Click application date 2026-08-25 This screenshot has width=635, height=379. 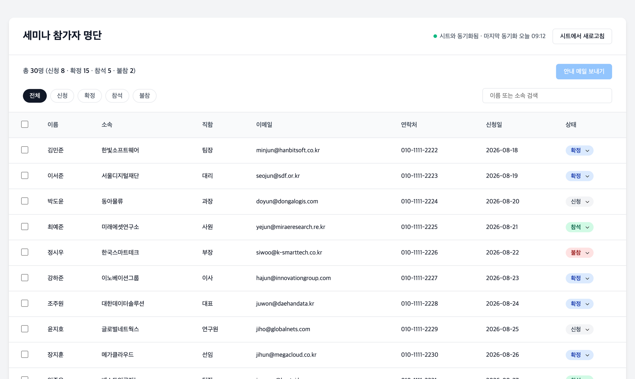(x=502, y=329)
